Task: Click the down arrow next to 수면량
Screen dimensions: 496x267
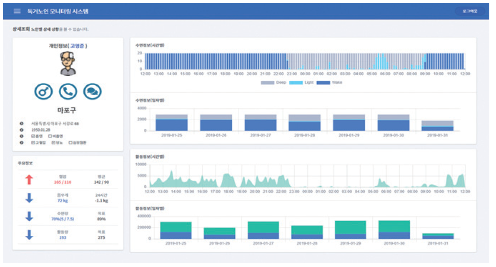Action: [29, 216]
